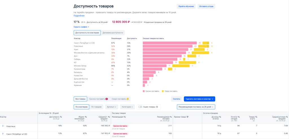This screenshot has height=139, width=289.
Task: Click the Кыргызстан cluster label
Action: point(79,82)
